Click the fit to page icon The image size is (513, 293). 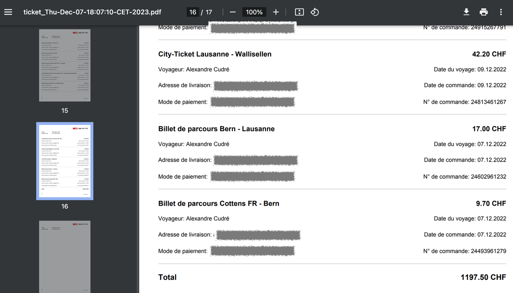pos(299,12)
